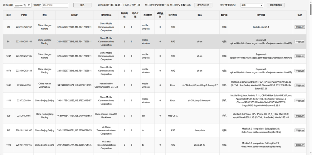312x155 pixels.
Task: Open the lunar date link 农历 7月11日
Action: point(132,5)
